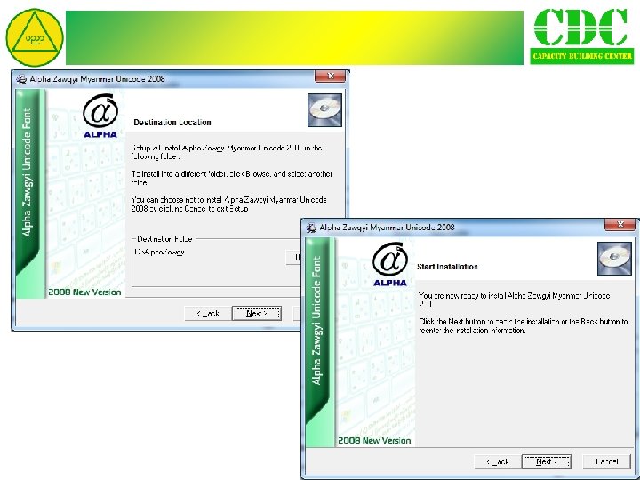Click Alpha logo in Start Installation dialog
Viewport: 640px width, 480px height.
tap(390, 265)
